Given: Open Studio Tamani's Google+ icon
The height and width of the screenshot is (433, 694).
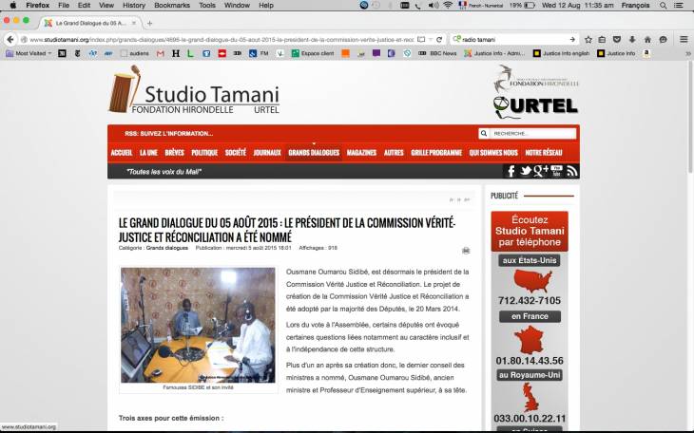Looking at the screenshot, I should pos(541,171).
